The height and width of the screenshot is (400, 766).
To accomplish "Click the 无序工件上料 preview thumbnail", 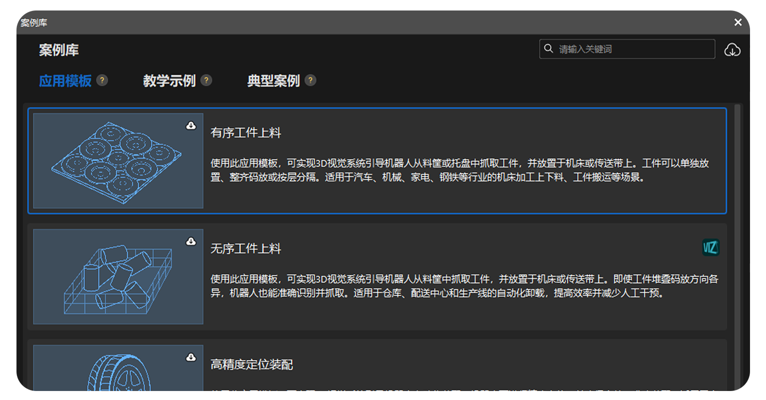I will coord(118,277).
